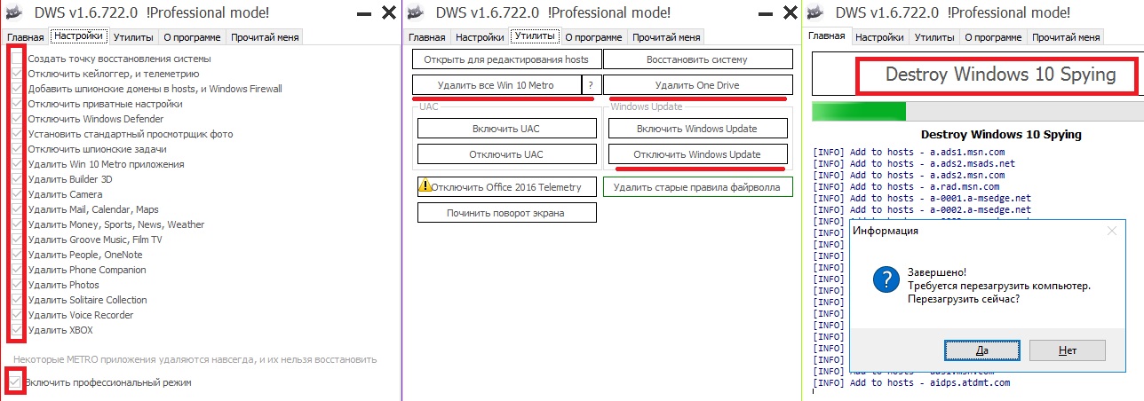Decline the reboot by clicking Нет
1144x401 pixels.
coord(1068,350)
